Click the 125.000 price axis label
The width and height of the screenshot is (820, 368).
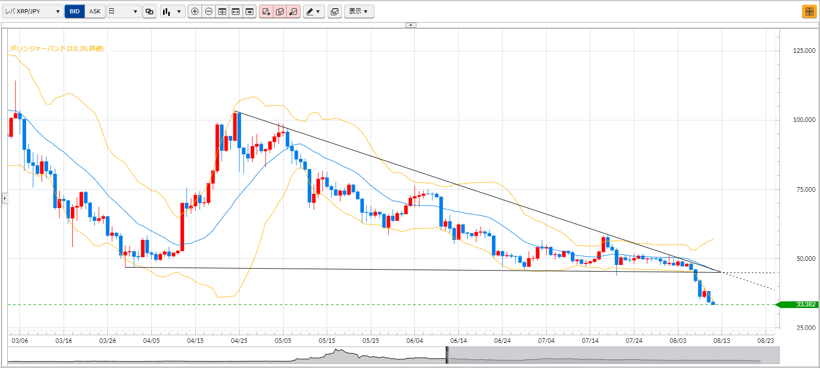pos(804,51)
